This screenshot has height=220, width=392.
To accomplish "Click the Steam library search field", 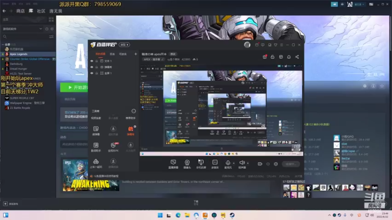I will click(25, 37).
